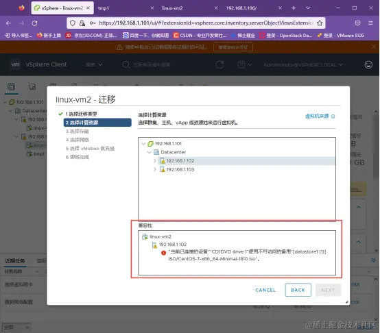Select the Recent Tasks tab

click(15, 261)
